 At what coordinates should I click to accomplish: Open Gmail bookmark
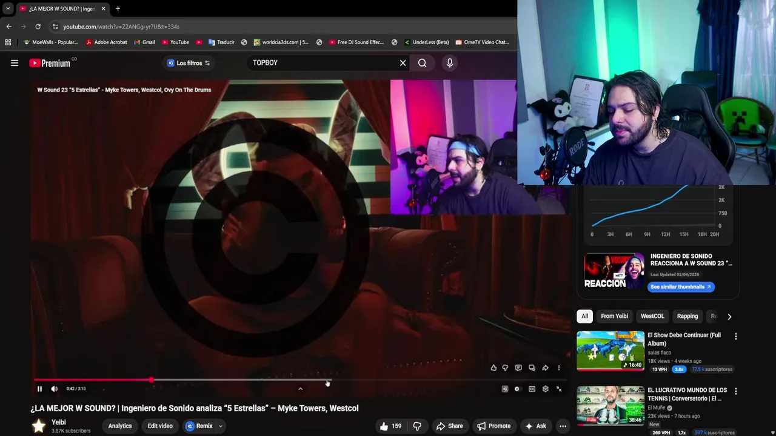click(144, 42)
